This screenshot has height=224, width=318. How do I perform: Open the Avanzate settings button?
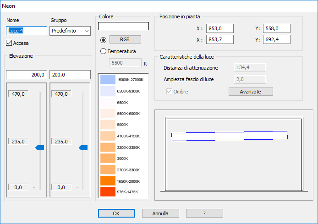(x=251, y=92)
